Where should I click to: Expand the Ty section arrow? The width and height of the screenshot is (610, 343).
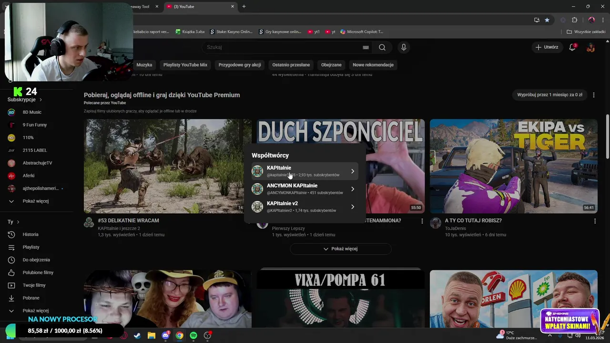pyautogui.click(x=18, y=222)
